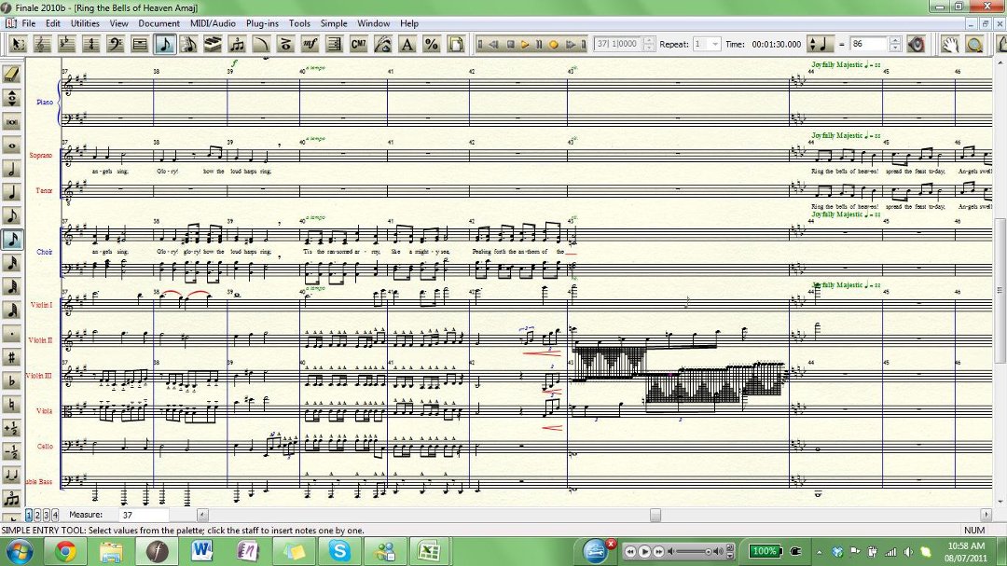Toggle natural accidental in palette
The height and width of the screenshot is (566, 1007).
(11, 404)
